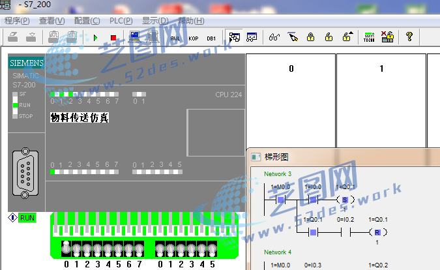Click the open padlock unforce icon
This screenshot has height=270, width=440.
[329, 37]
